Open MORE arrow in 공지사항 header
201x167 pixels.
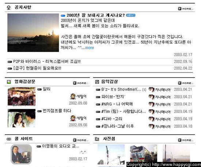186,9
